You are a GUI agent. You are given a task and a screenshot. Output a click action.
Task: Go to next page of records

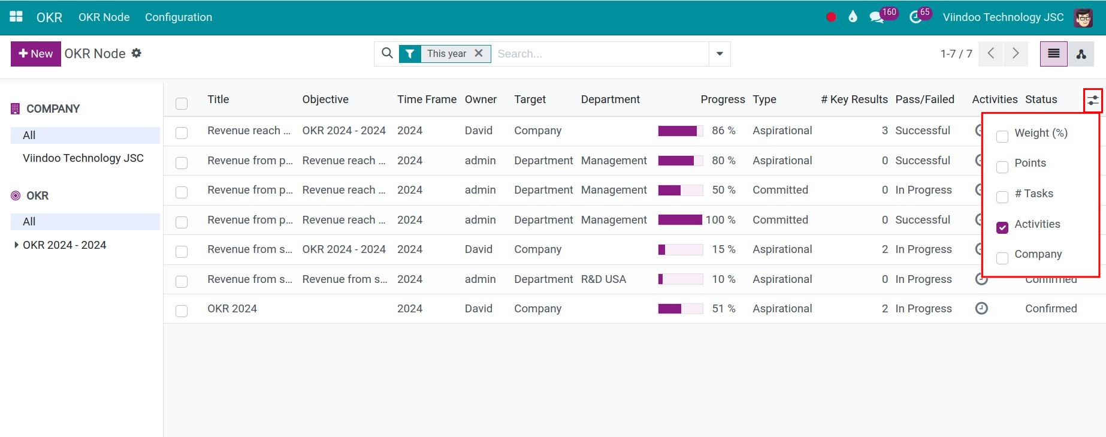(1016, 53)
